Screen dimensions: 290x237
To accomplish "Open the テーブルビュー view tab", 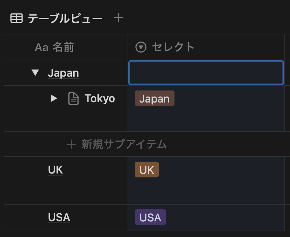I will pyautogui.click(x=65, y=18).
